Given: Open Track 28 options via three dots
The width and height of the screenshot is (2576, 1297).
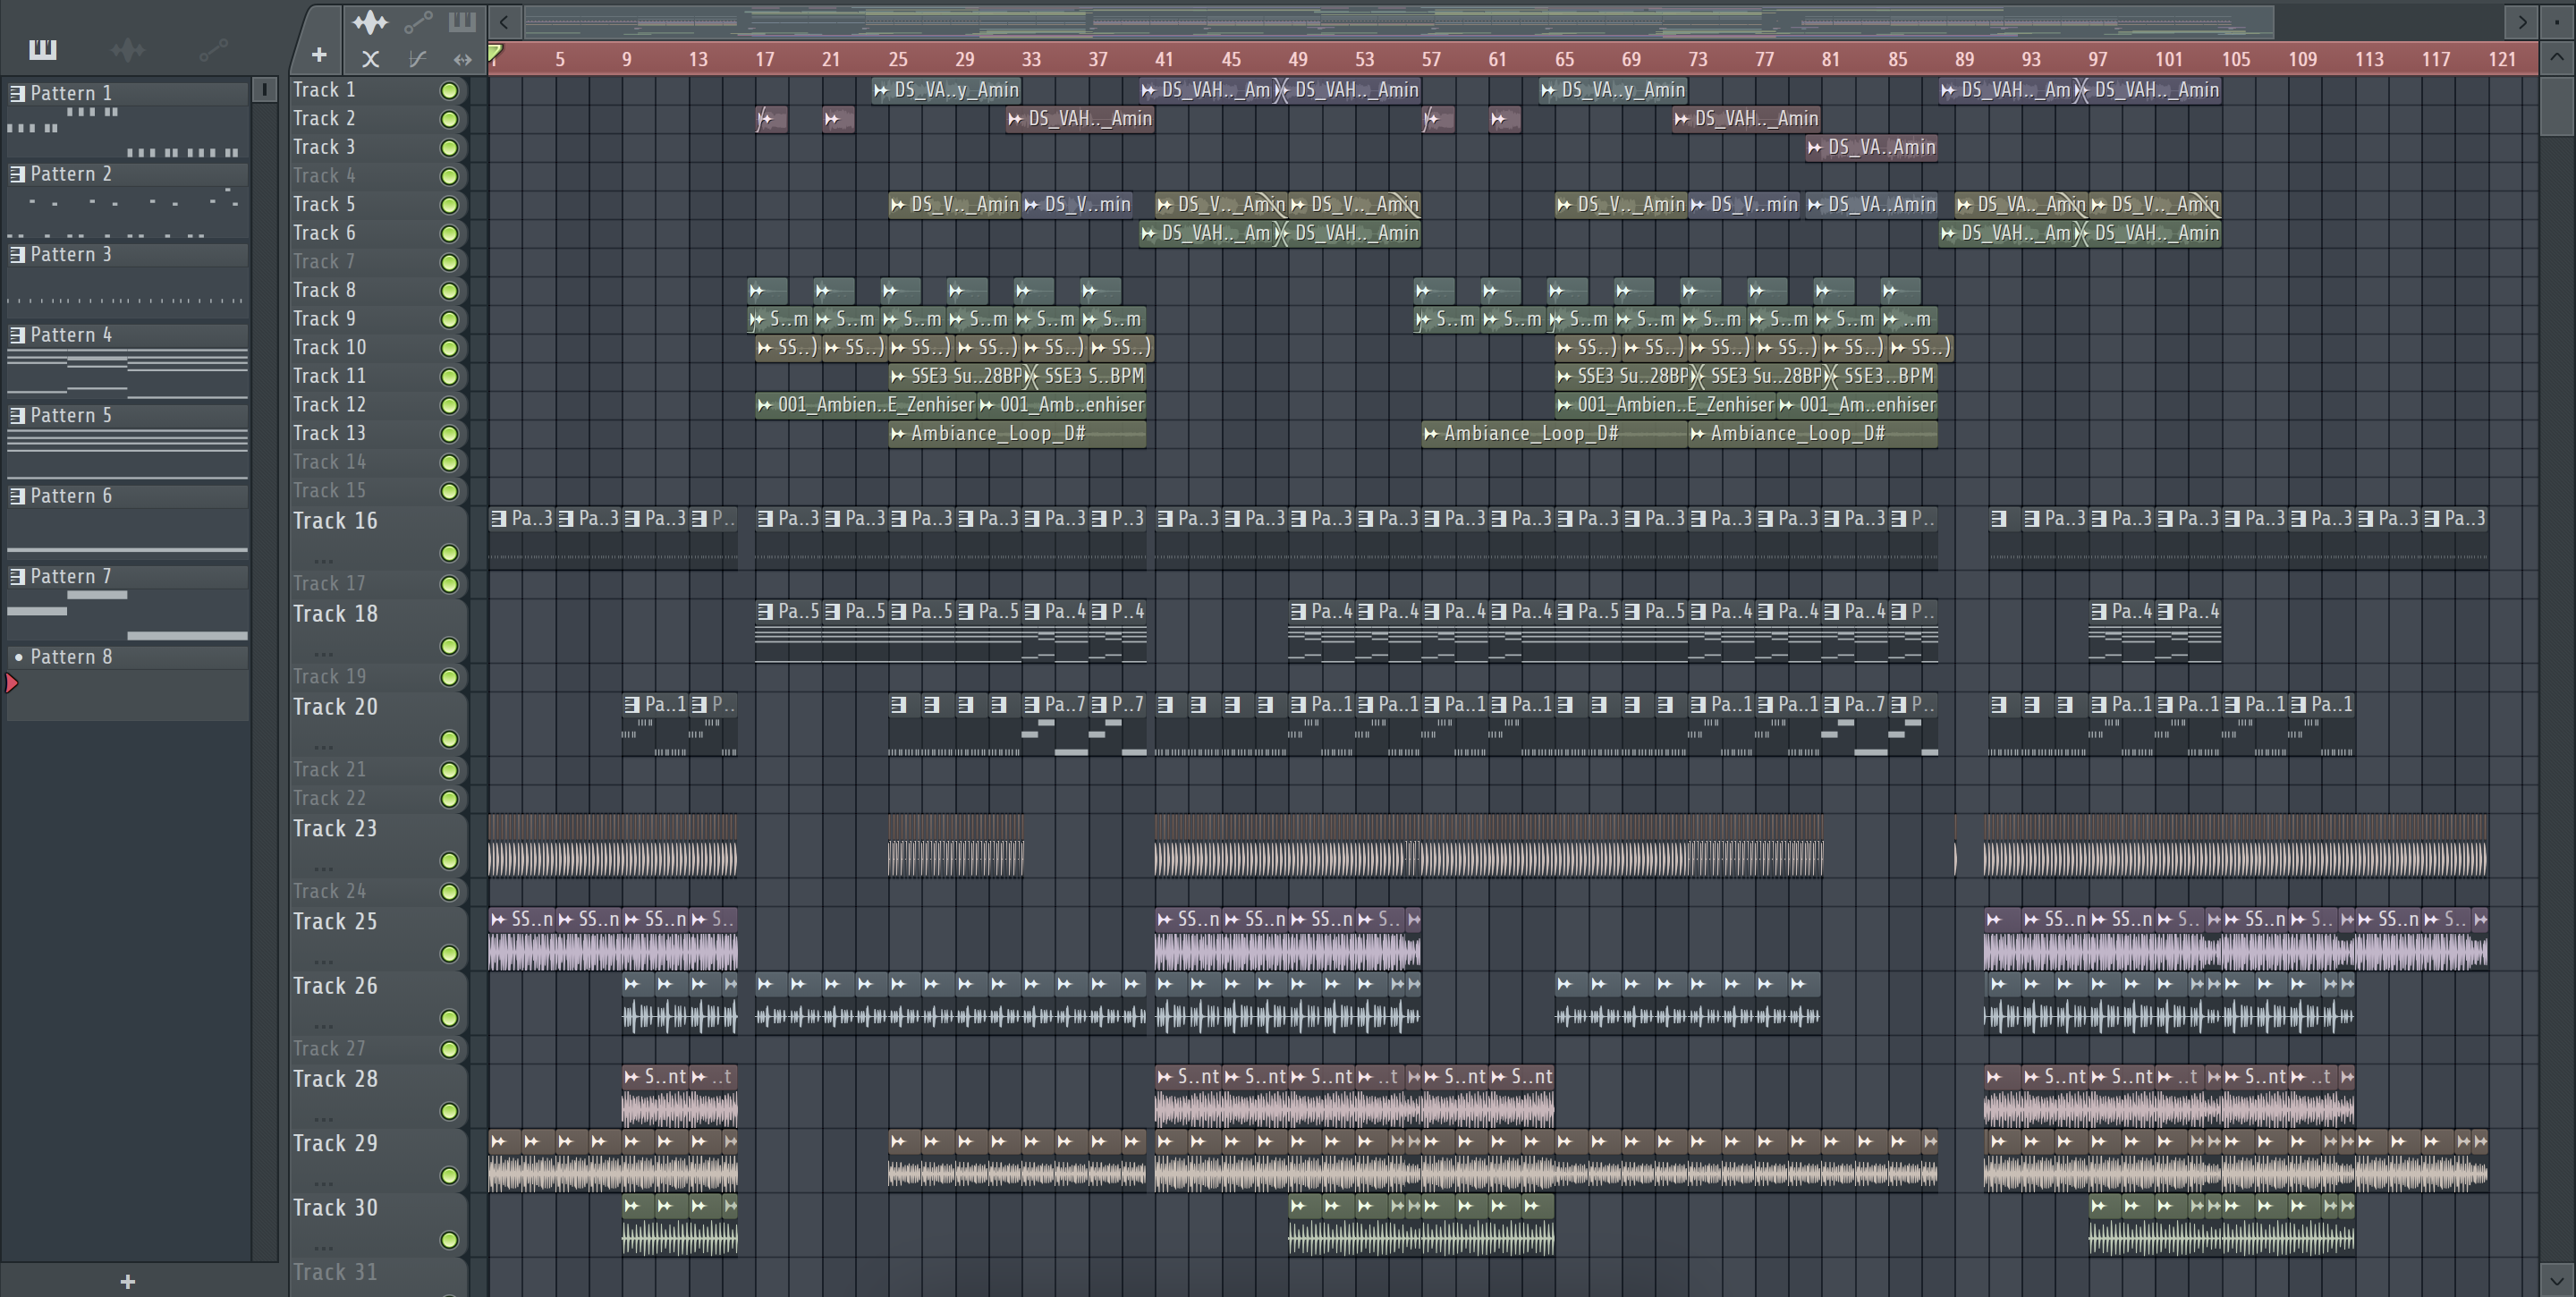Looking at the screenshot, I should click(x=323, y=1118).
